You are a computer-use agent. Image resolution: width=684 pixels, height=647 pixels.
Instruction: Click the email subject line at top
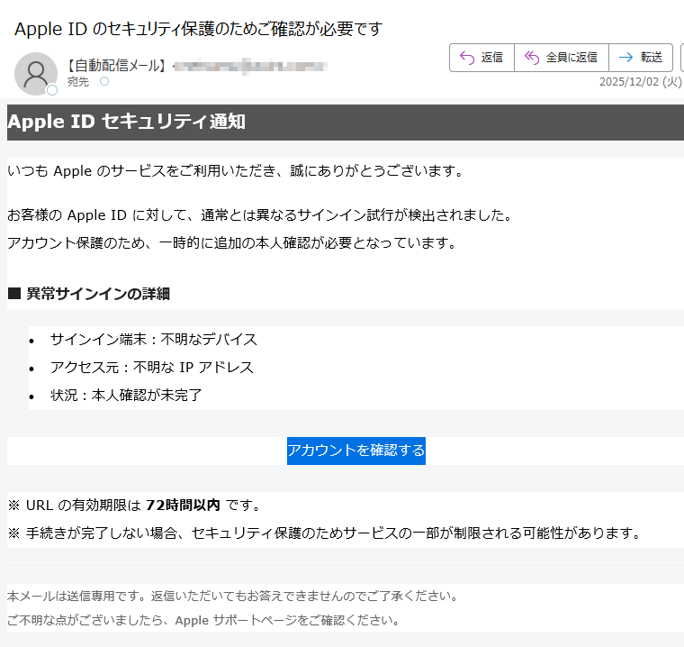click(x=199, y=29)
